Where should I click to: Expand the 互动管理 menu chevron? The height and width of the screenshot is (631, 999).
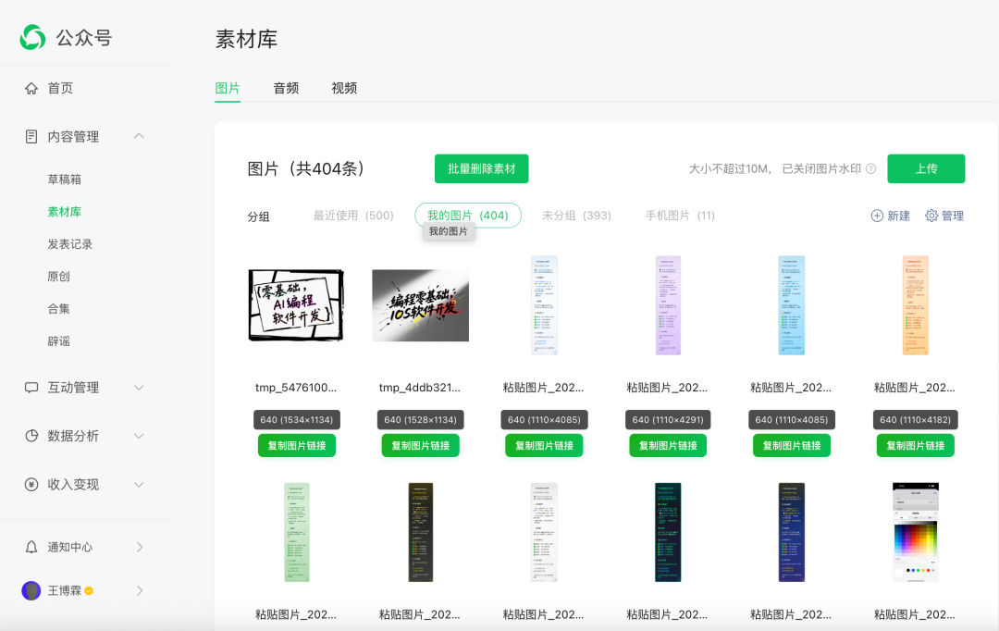pyautogui.click(x=139, y=388)
